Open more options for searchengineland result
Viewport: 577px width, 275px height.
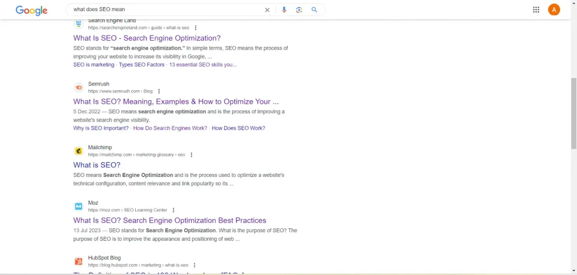click(196, 28)
